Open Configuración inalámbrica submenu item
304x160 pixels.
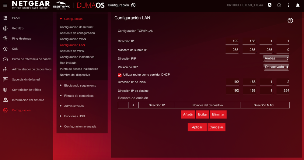pos(77,57)
